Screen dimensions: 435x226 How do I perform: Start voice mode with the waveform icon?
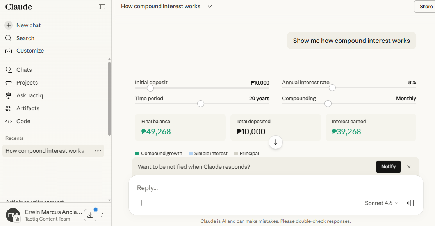(411, 203)
